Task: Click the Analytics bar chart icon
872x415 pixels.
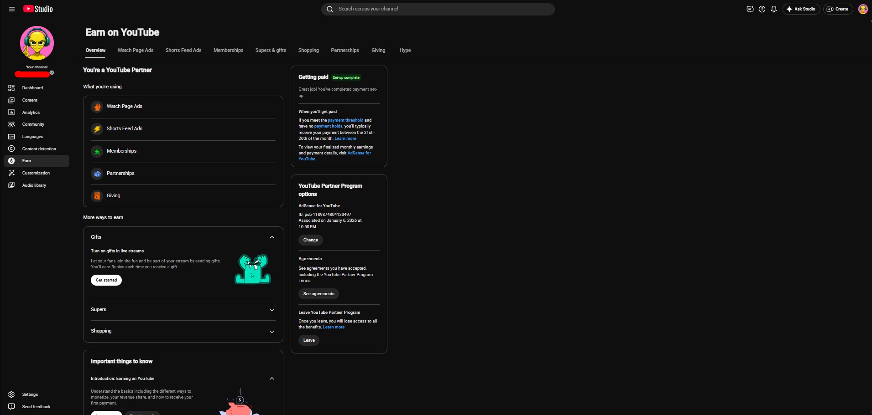Action: [11, 112]
